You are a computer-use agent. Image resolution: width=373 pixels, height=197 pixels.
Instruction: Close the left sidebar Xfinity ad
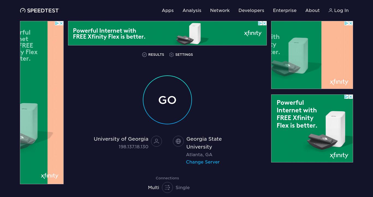61,23
